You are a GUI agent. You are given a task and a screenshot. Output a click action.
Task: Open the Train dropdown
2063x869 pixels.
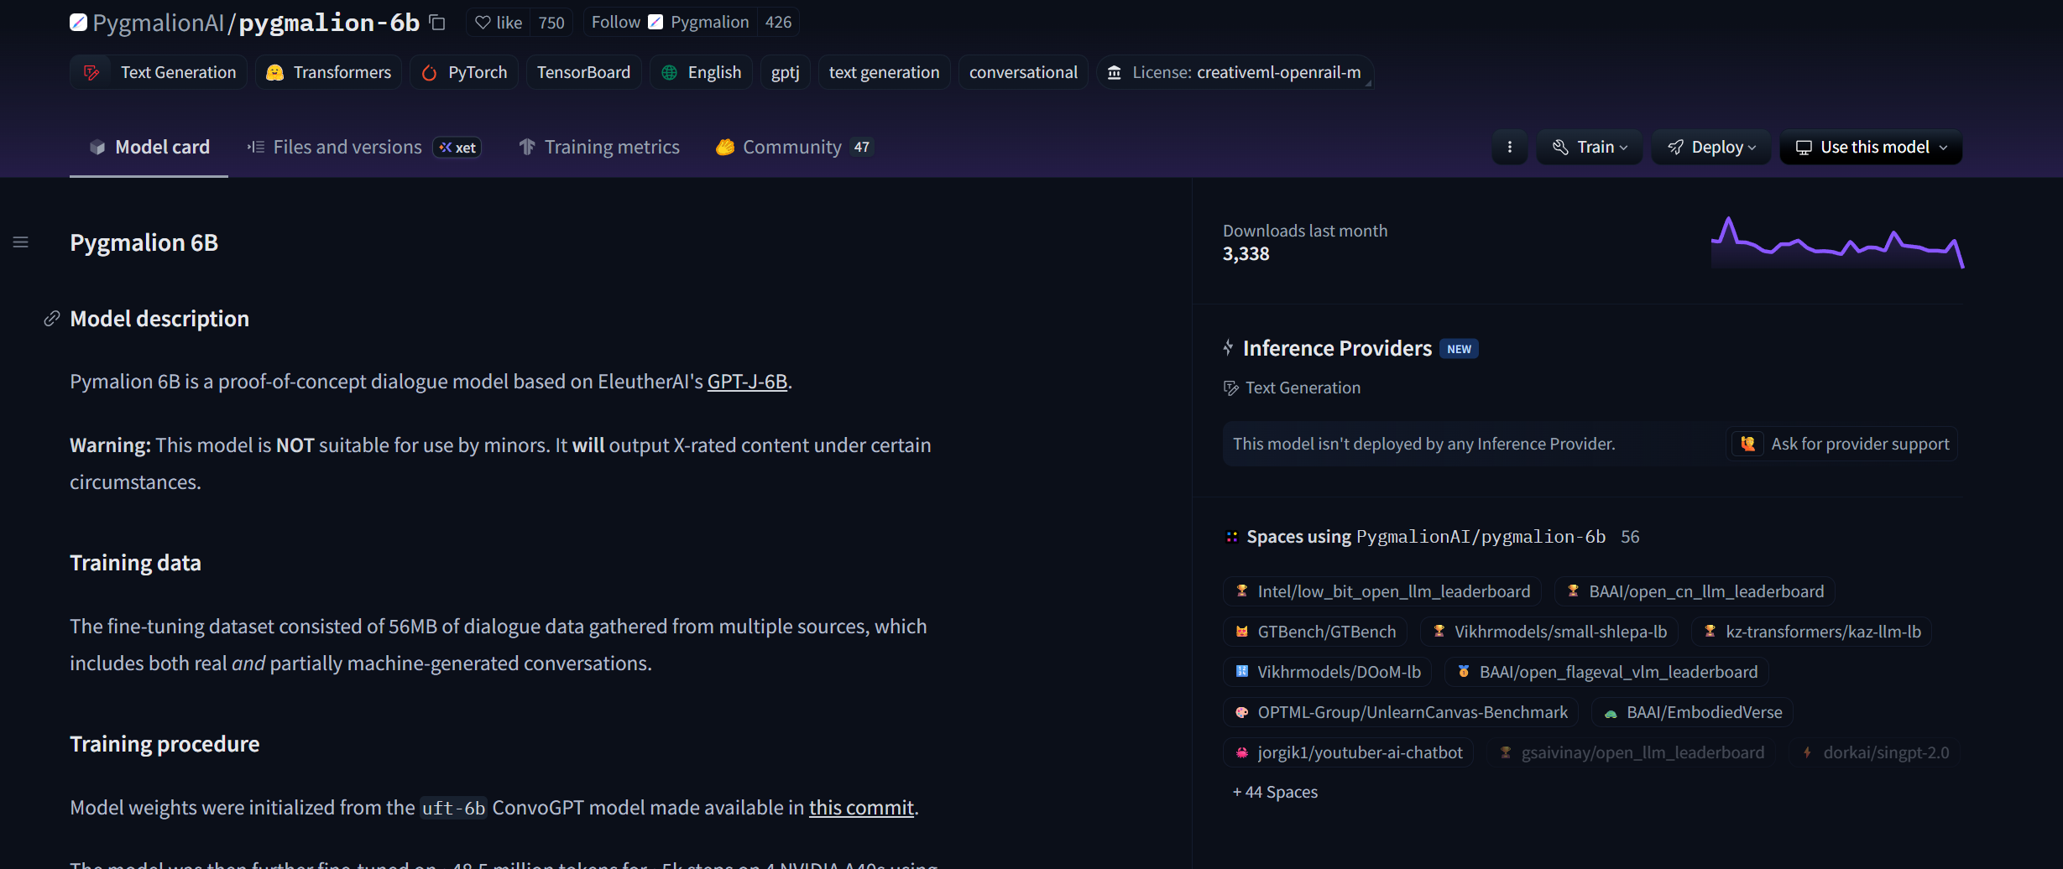click(x=1590, y=147)
